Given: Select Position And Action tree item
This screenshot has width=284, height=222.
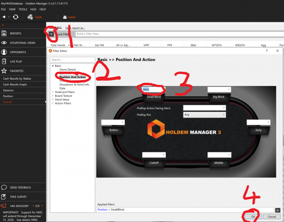Looking at the screenshot, I should tap(73, 77).
